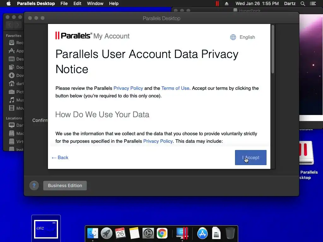Open Launchpad from the Dock
The image size is (323, 242).
pos(107,233)
